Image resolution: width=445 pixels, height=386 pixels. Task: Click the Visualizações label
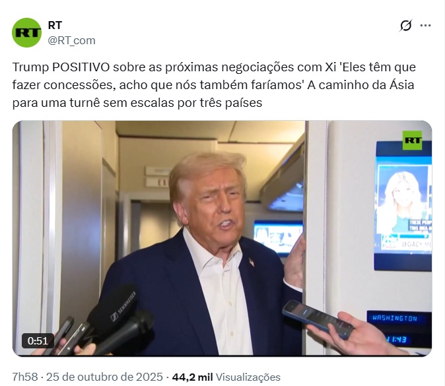click(x=248, y=377)
